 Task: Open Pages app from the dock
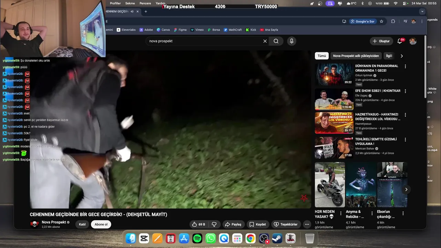(157, 238)
